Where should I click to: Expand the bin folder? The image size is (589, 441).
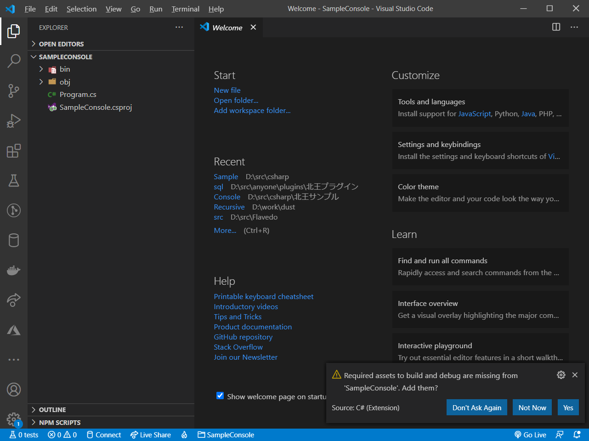coord(110,69)
